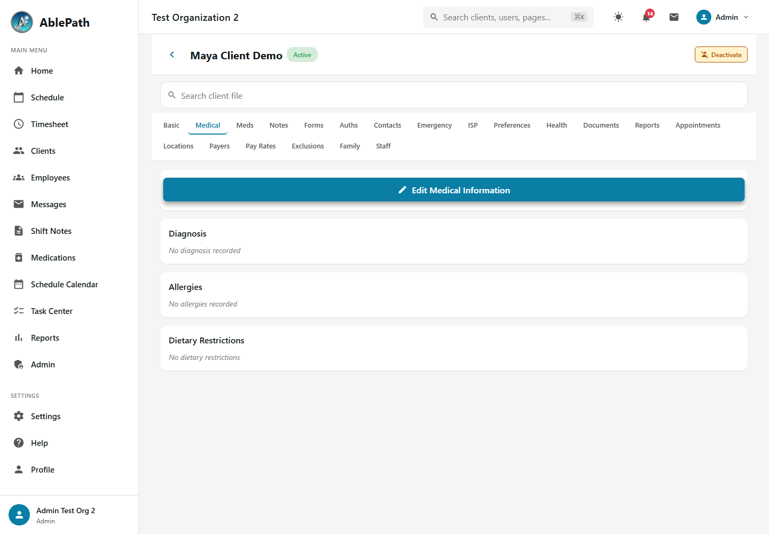
Task: Open the Family tab
Action: (x=350, y=146)
